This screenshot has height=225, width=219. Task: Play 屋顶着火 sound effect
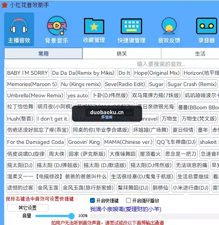(150, 154)
